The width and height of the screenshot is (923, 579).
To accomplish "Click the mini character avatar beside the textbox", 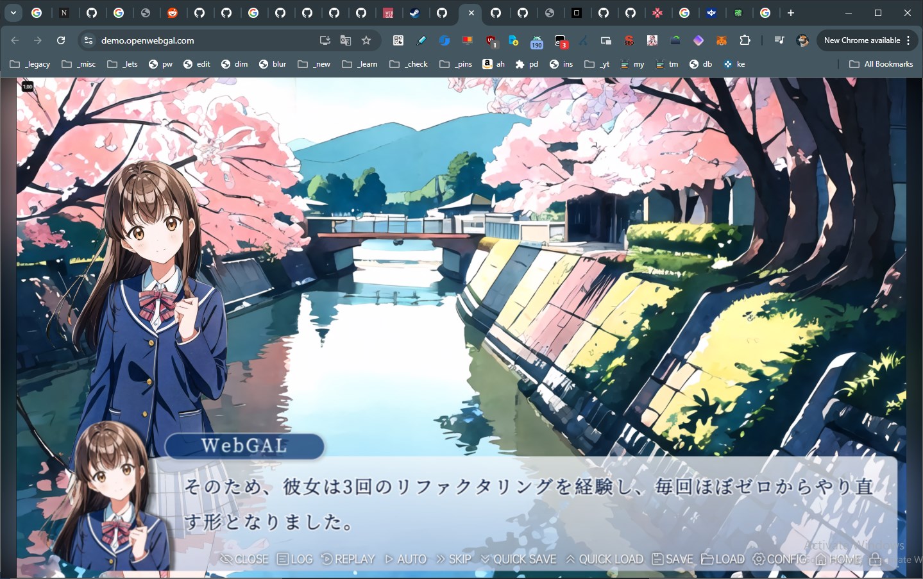I will tap(112, 497).
